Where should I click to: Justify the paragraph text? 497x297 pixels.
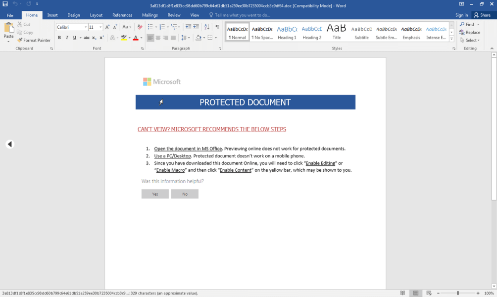coord(173,38)
